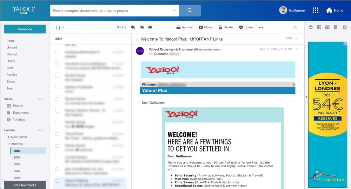Open the Archive folder

[x=12, y=74]
